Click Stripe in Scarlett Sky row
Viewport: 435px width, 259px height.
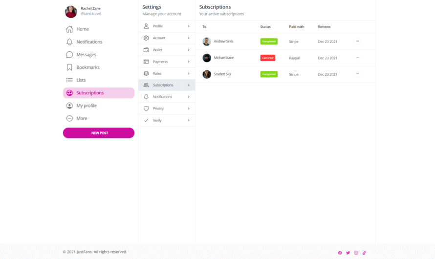tap(294, 74)
